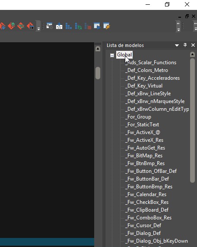Toggle the pin on Lista de modelos panel
Viewport: 197px width, 247px height.
185,45
